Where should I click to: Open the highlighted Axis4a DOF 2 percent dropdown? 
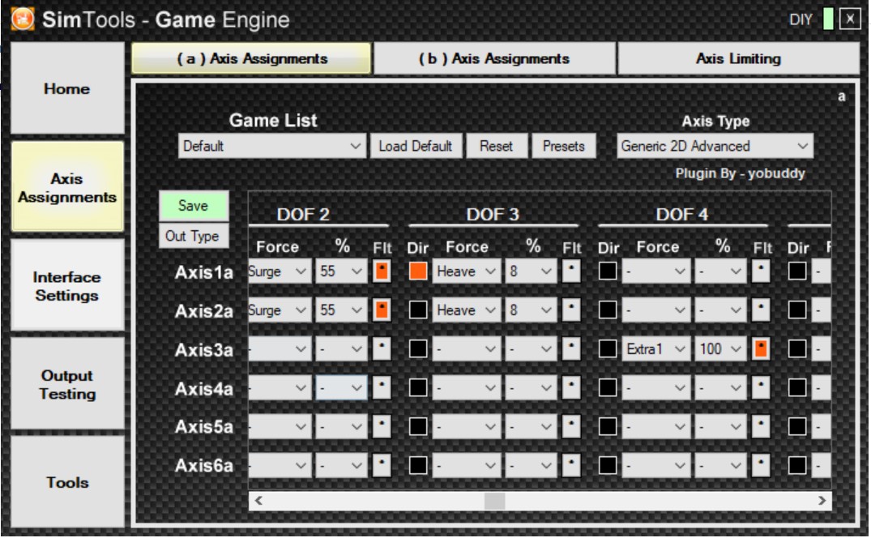(x=341, y=388)
